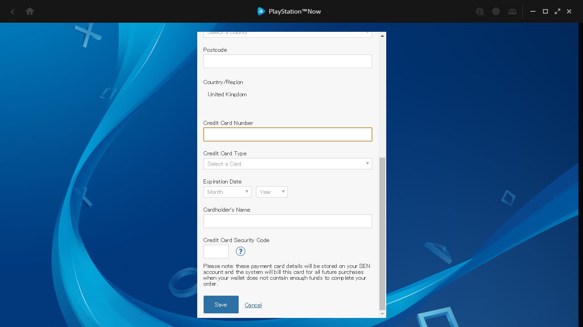Image resolution: width=583 pixels, height=327 pixels.
Task: Show security code help question mark
Action: pyautogui.click(x=240, y=251)
